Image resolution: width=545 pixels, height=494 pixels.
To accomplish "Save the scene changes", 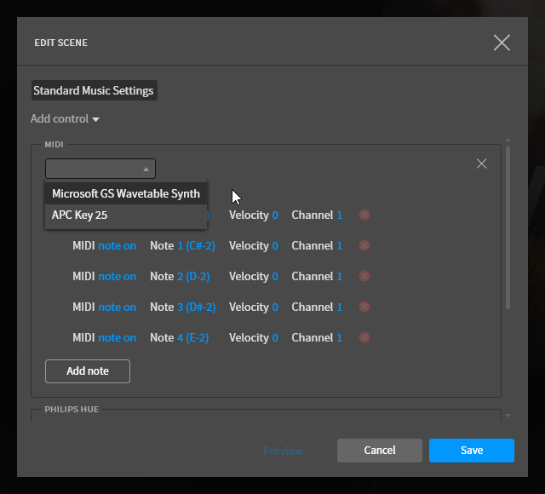I will (471, 451).
